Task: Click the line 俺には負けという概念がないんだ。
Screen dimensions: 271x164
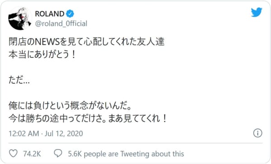Action: 70,106
